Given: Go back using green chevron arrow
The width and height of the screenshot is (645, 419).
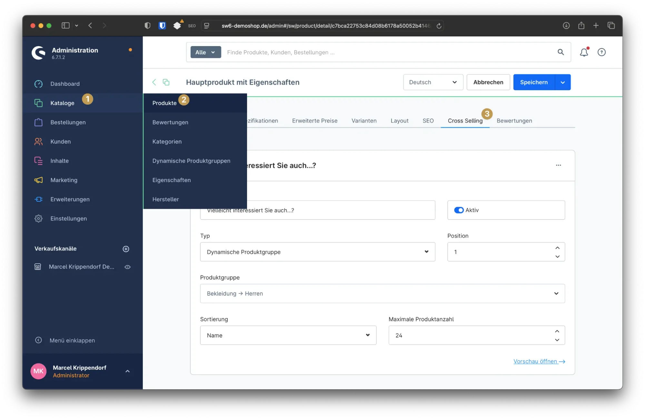Looking at the screenshot, I should pyautogui.click(x=154, y=82).
